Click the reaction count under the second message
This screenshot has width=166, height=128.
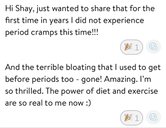[136, 118]
